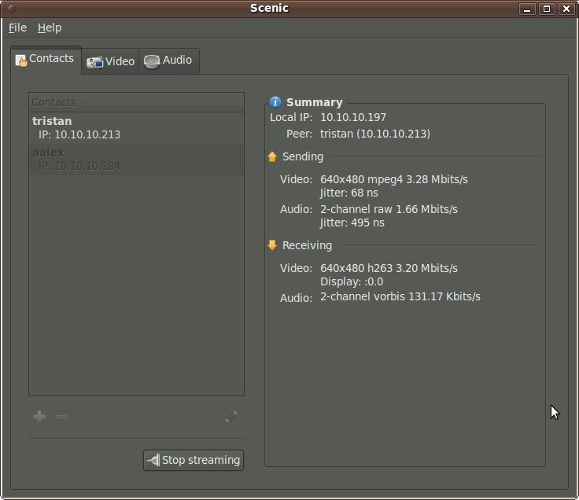Click the edit contact pencil icon
The image size is (579, 500).
(x=230, y=417)
